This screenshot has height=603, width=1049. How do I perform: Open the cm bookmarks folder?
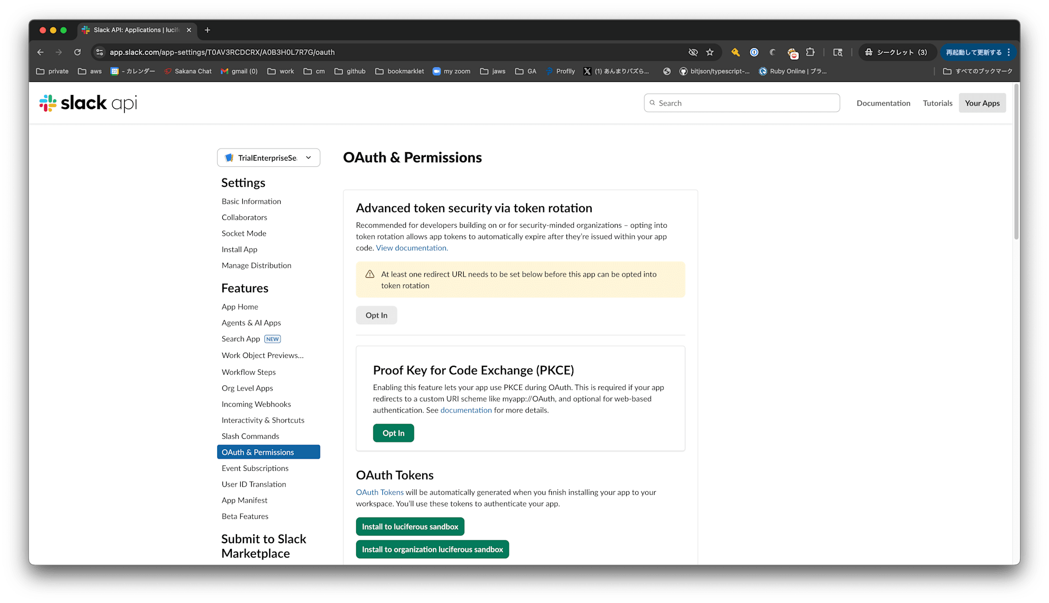point(314,71)
